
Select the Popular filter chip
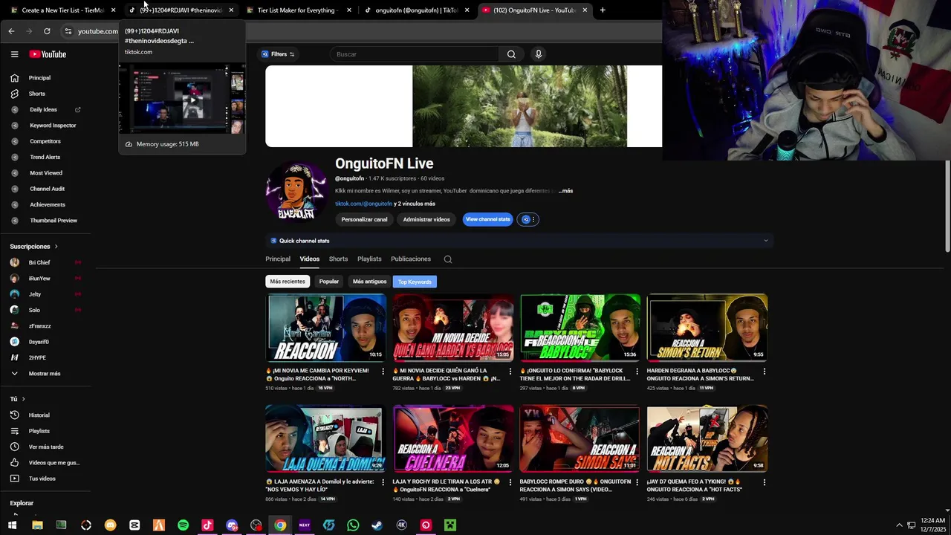pos(328,282)
